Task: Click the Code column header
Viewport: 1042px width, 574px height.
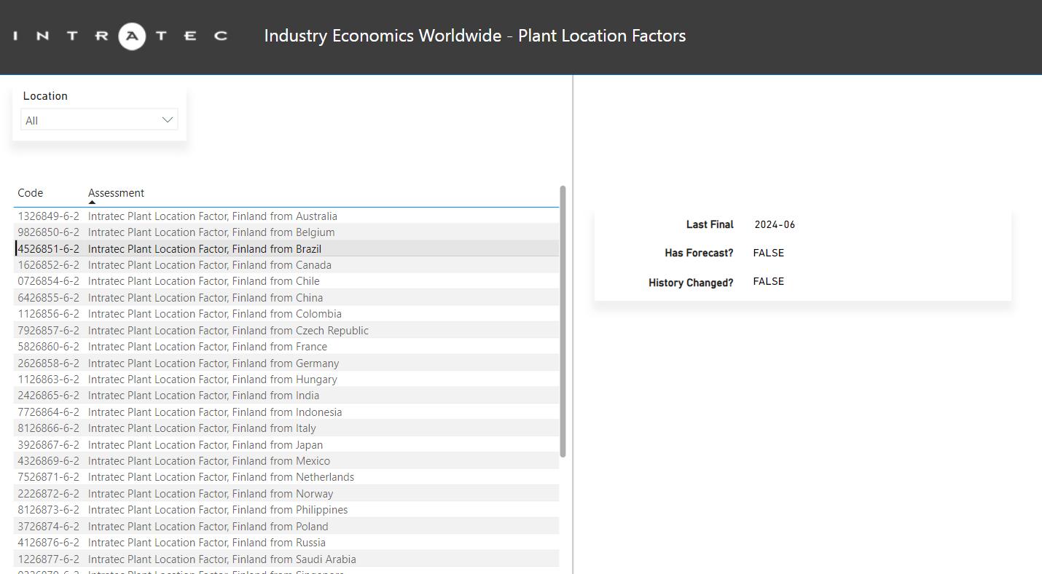Action: [31, 193]
